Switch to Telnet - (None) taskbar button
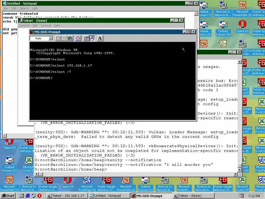The width and height of the screenshot is (265, 199). (x=194, y=196)
